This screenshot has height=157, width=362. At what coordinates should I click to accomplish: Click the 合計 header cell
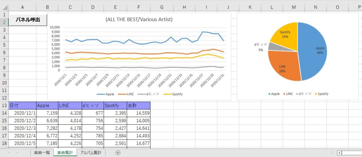tap(139, 106)
